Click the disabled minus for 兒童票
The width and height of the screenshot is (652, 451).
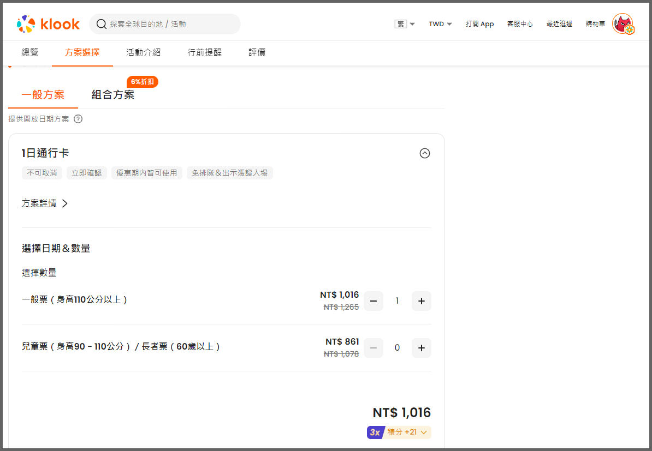coord(374,348)
